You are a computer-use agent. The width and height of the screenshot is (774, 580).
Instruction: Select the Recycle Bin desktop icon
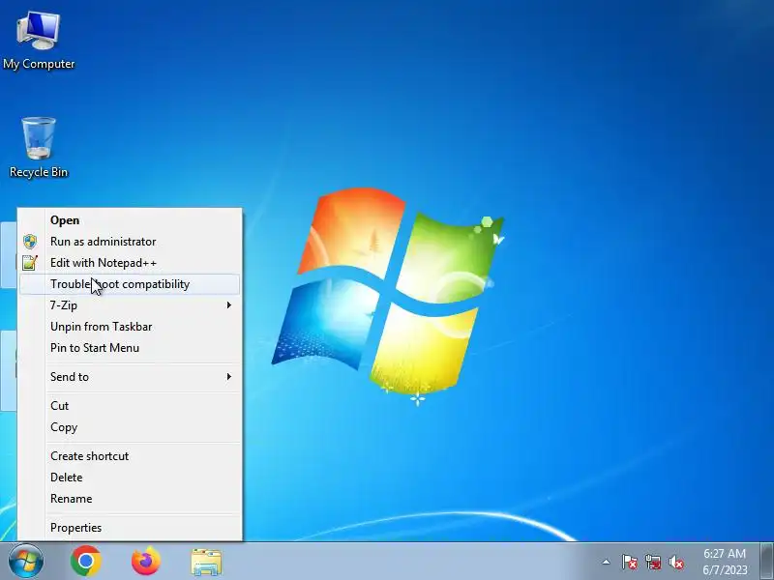[39, 148]
